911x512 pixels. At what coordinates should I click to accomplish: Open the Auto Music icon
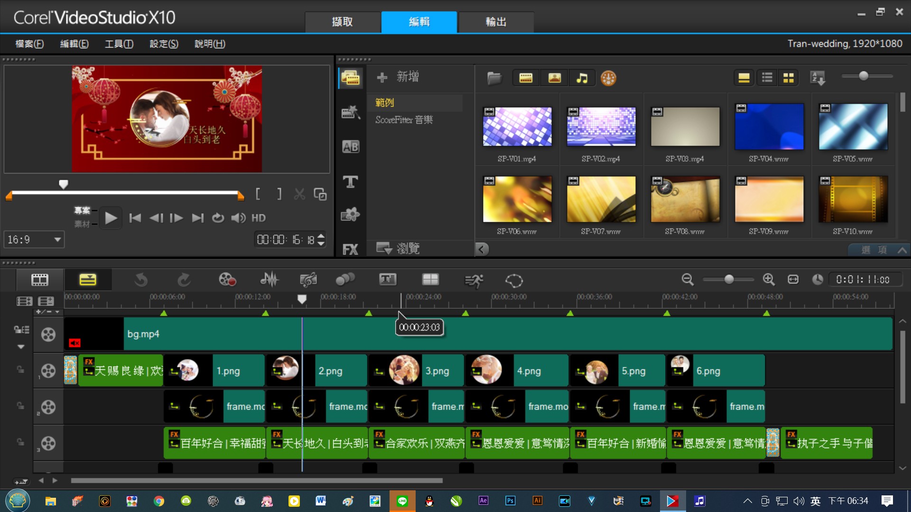pyautogui.click(x=308, y=280)
